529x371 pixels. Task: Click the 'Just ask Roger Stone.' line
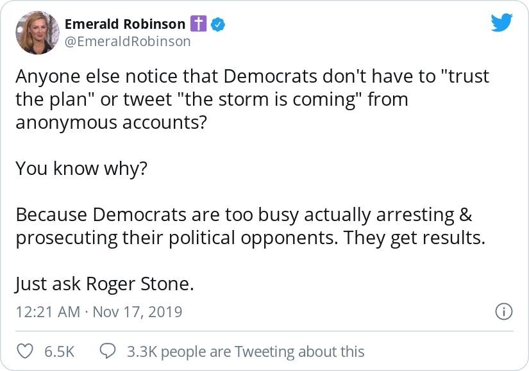coord(105,284)
